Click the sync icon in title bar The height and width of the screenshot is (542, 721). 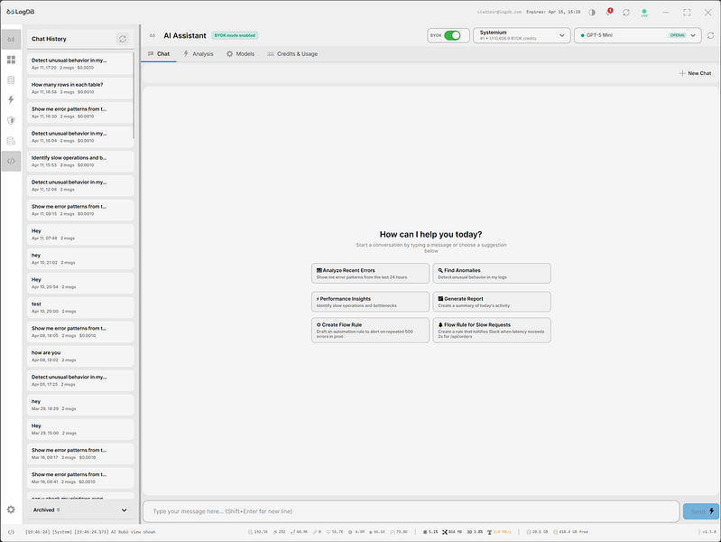click(626, 13)
